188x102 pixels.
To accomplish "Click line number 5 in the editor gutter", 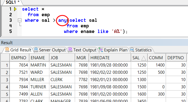I will pyautogui.click(x=10, y=32).
